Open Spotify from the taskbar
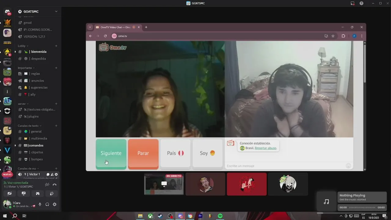 click(220, 216)
